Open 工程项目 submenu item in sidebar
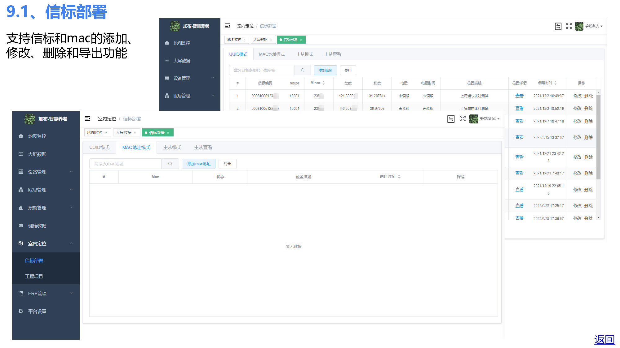 pos(34,276)
